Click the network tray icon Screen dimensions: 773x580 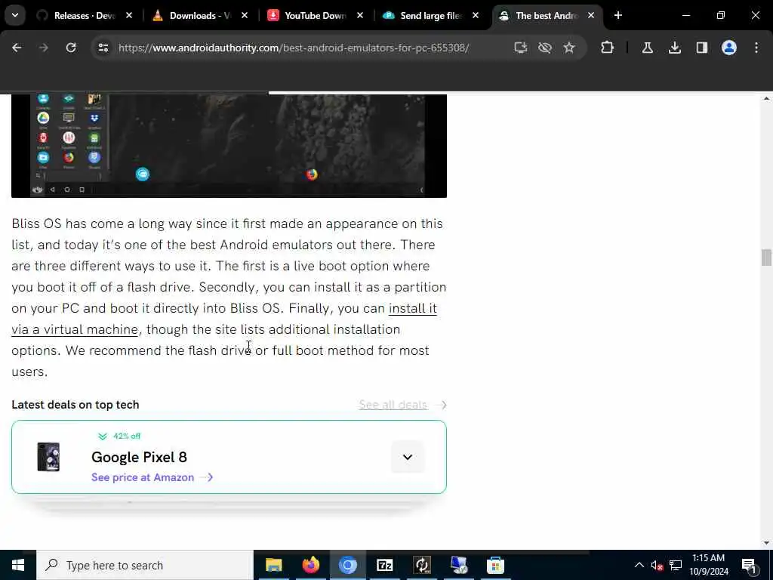(676, 565)
